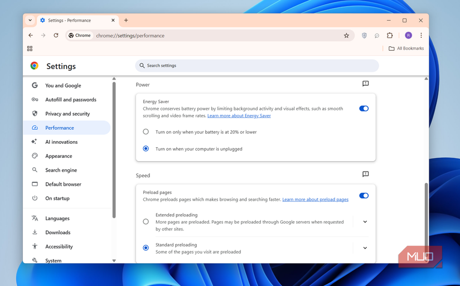Open Accessibility settings
This screenshot has height=286, width=460.
(67, 246)
